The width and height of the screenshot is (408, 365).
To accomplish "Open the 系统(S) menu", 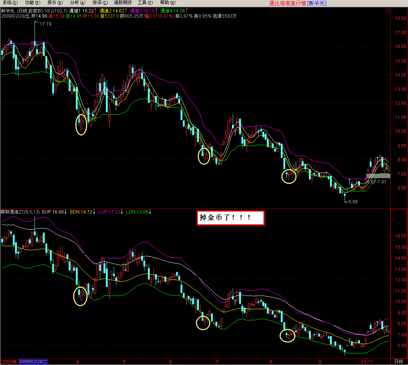I will pos(10,3).
